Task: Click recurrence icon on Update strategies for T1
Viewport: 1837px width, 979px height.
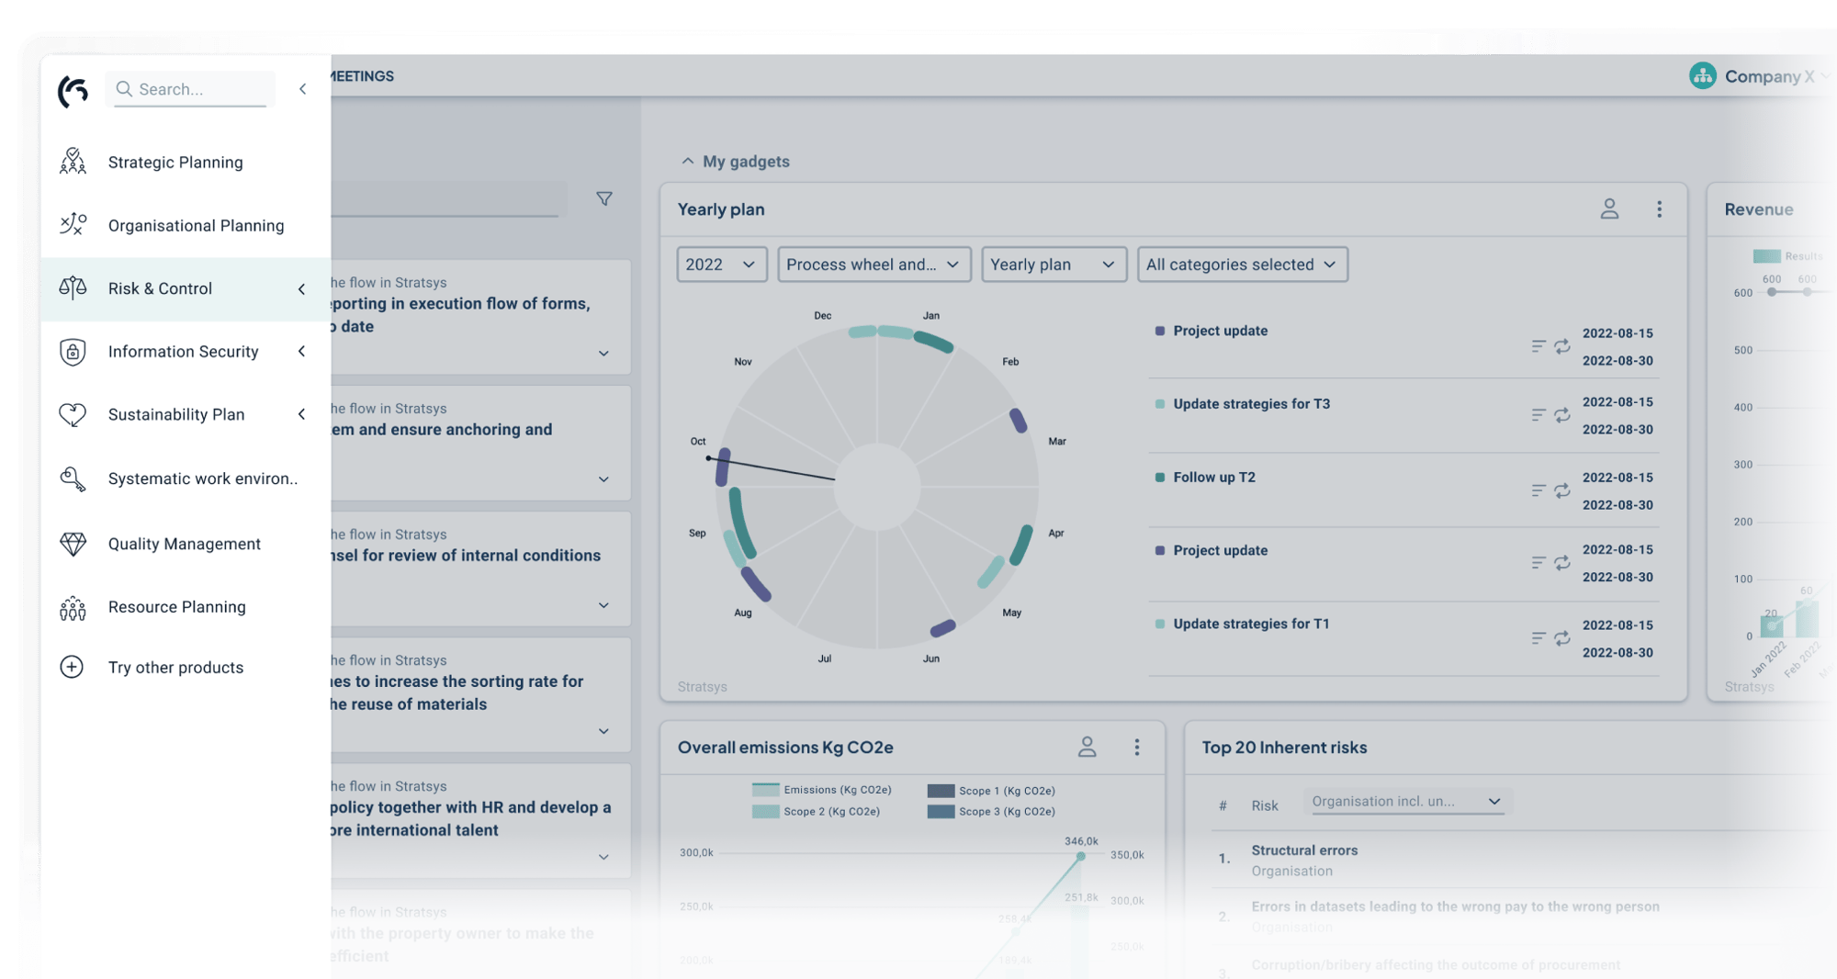Action: (x=1562, y=638)
